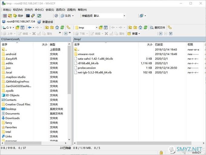This screenshot has width=206, height=155.
Task: Expand the Queue (队列) dropdown arrow
Action: [x=73, y=16]
